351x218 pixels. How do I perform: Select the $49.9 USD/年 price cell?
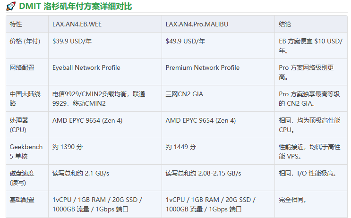click(185, 41)
